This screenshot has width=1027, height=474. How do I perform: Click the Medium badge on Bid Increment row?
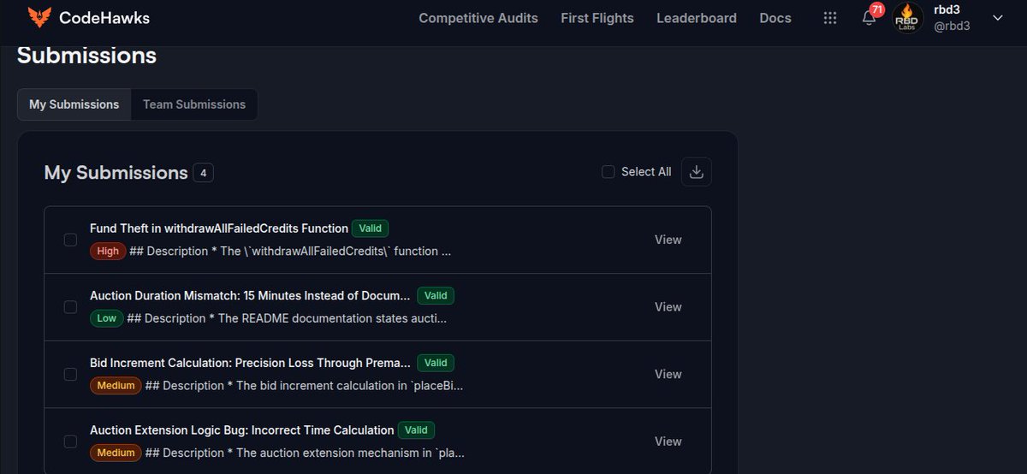[116, 386]
